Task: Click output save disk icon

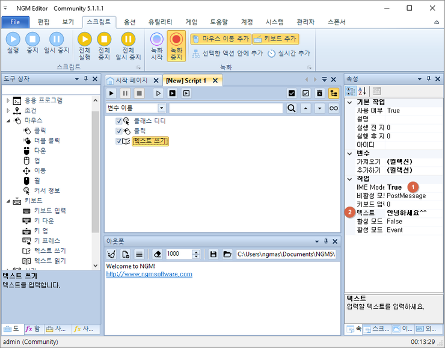Action: [x=213, y=254]
